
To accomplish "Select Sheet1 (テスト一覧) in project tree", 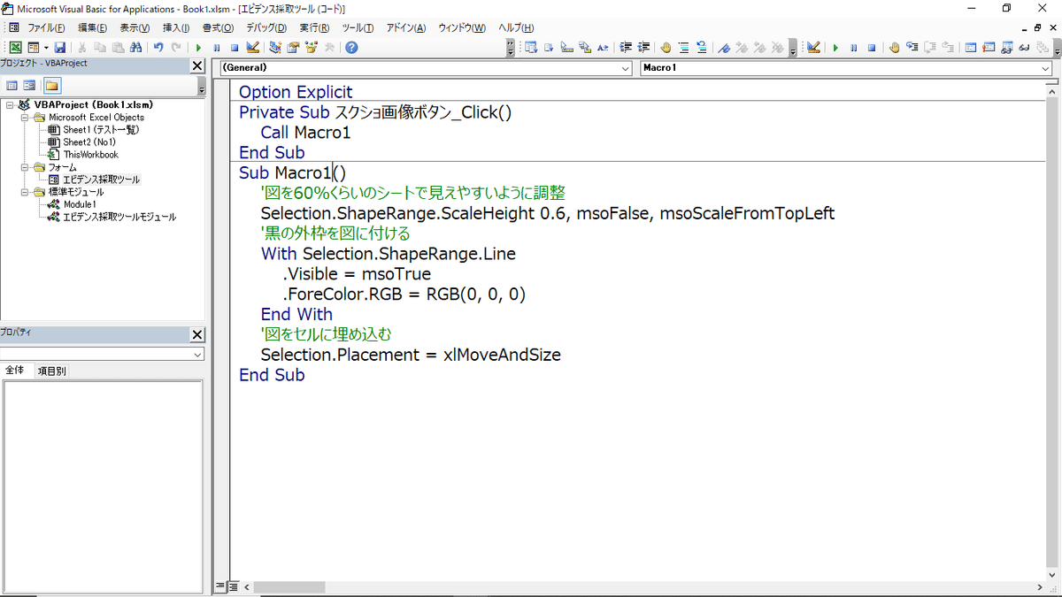I will point(100,129).
